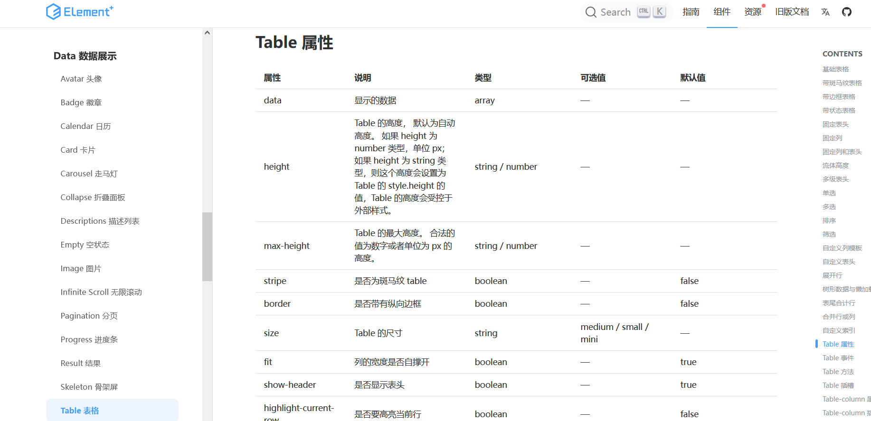Click the 默认值 column header
The height and width of the screenshot is (421, 871).
(693, 78)
